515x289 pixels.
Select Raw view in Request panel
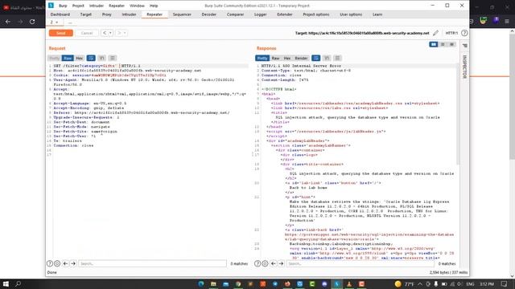[68, 58]
